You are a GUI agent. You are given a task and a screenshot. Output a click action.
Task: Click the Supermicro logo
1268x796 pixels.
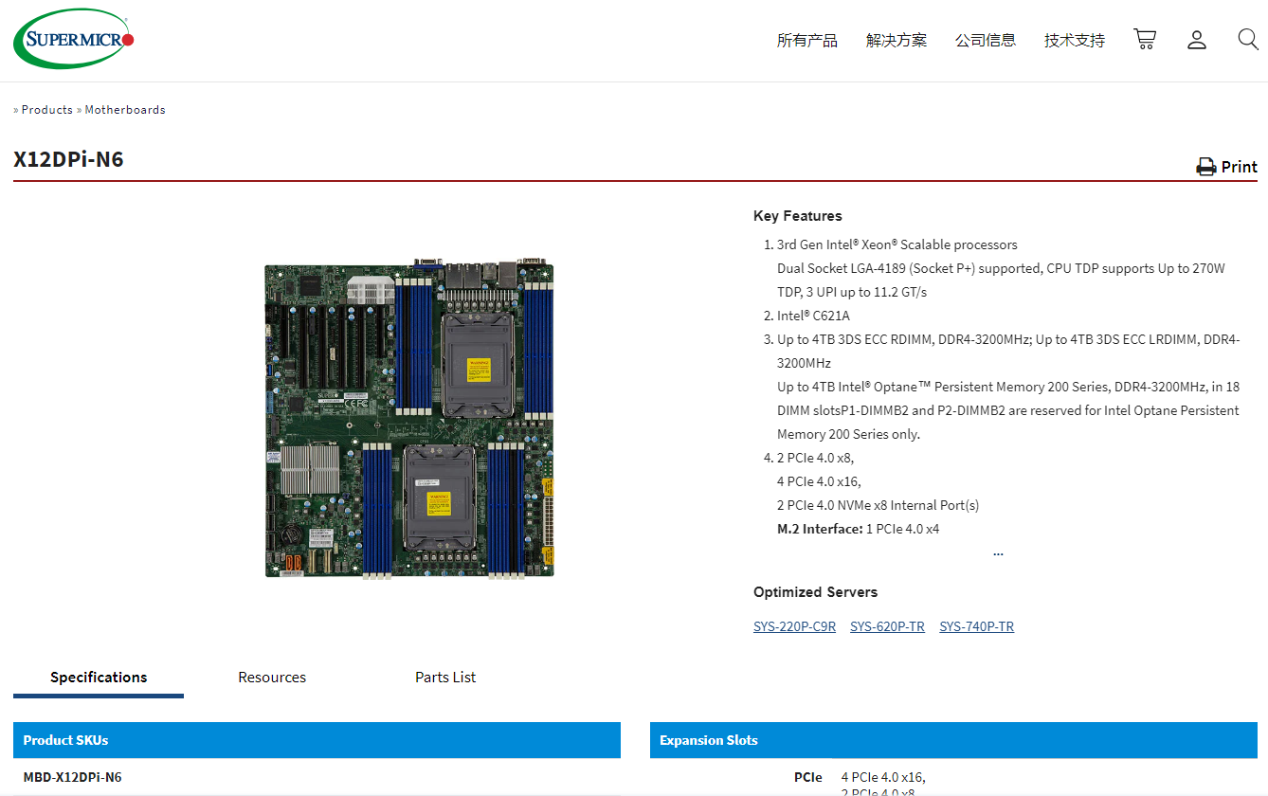(x=73, y=39)
